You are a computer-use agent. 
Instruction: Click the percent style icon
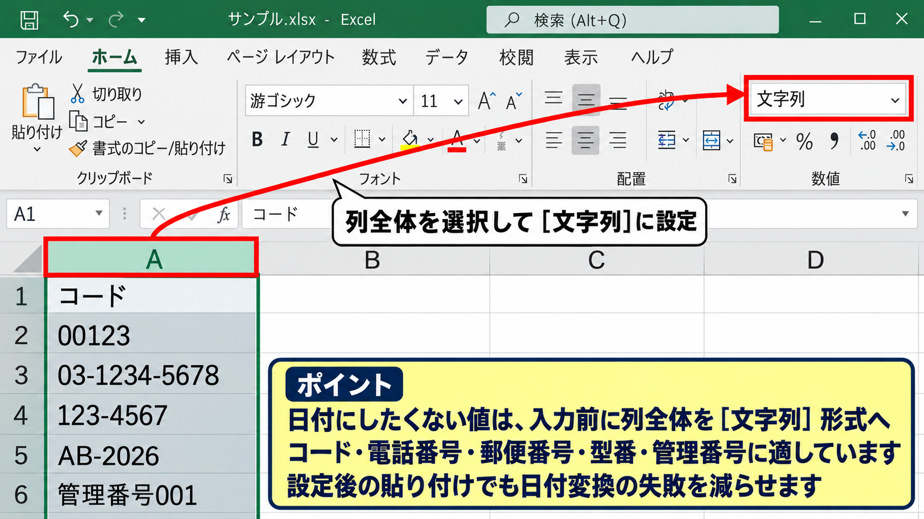[804, 141]
